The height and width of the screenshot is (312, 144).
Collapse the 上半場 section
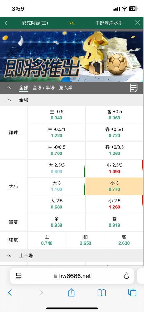tap(8, 256)
